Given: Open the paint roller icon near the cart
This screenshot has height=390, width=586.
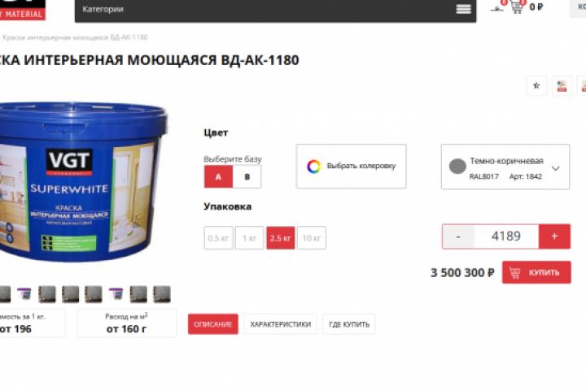Looking at the screenshot, I should coord(497,8).
